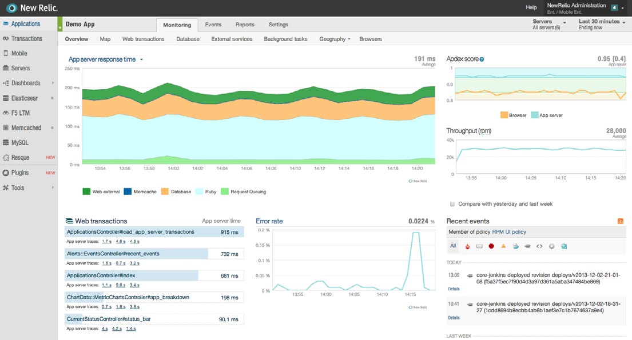Filter events by the envelope icon
The image size is (632, 340).
tap(479, 246)
